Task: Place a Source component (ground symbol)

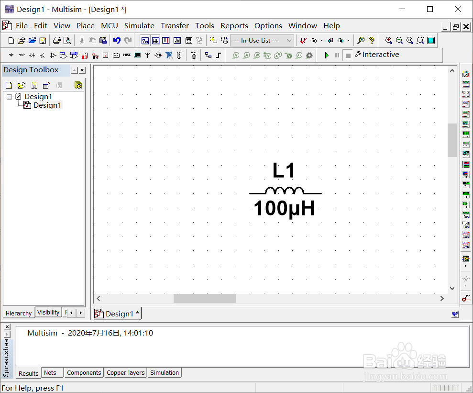Action: click(11, 55)
